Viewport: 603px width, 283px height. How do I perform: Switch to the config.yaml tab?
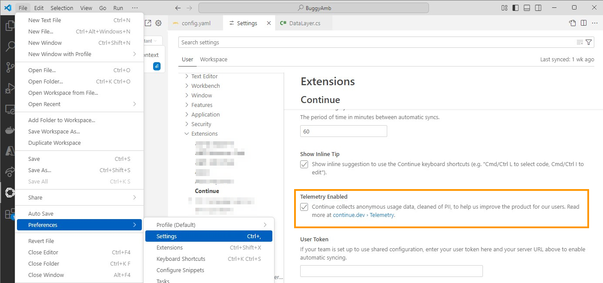coord(196,23)
